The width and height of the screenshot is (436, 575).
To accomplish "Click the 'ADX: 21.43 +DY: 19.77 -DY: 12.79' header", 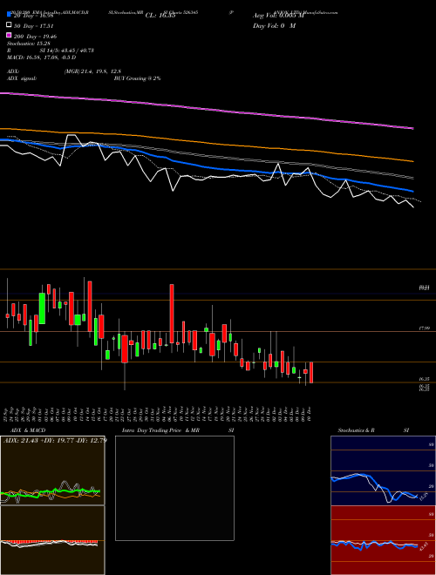I will (x=55, y=440).
